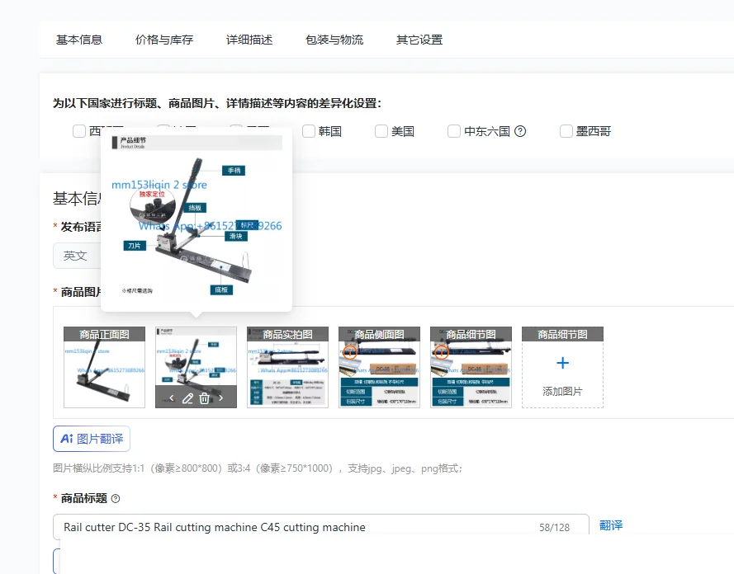Enable the 墨西哥 checkbox

click(x=566, y=131)
